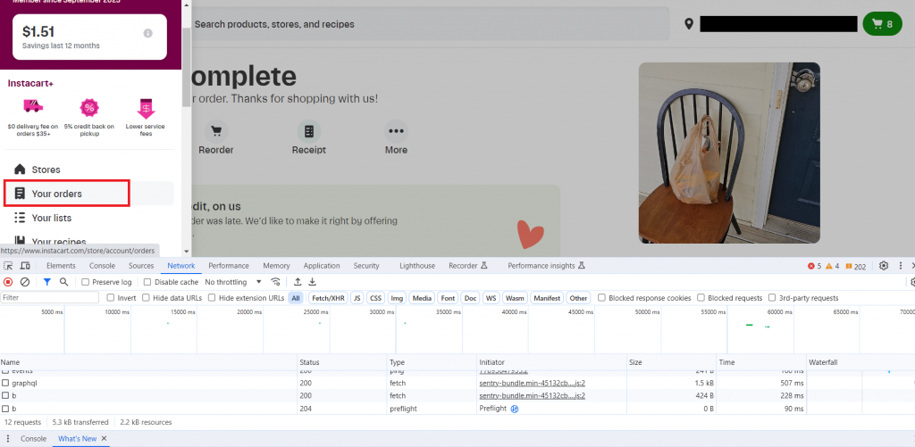Open the Application tab
The width and height of the screenshot is (915, 447).
(x=322, y=266)
